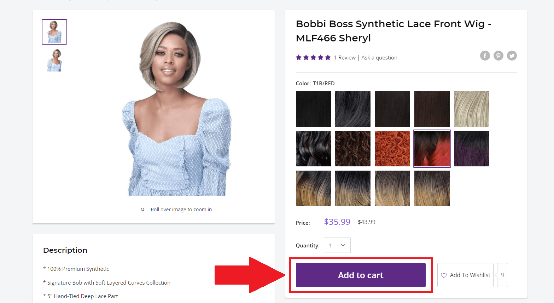Pick the black and purple ombre swatch
This screenshot has width=554, height=303.
[471, 149]
